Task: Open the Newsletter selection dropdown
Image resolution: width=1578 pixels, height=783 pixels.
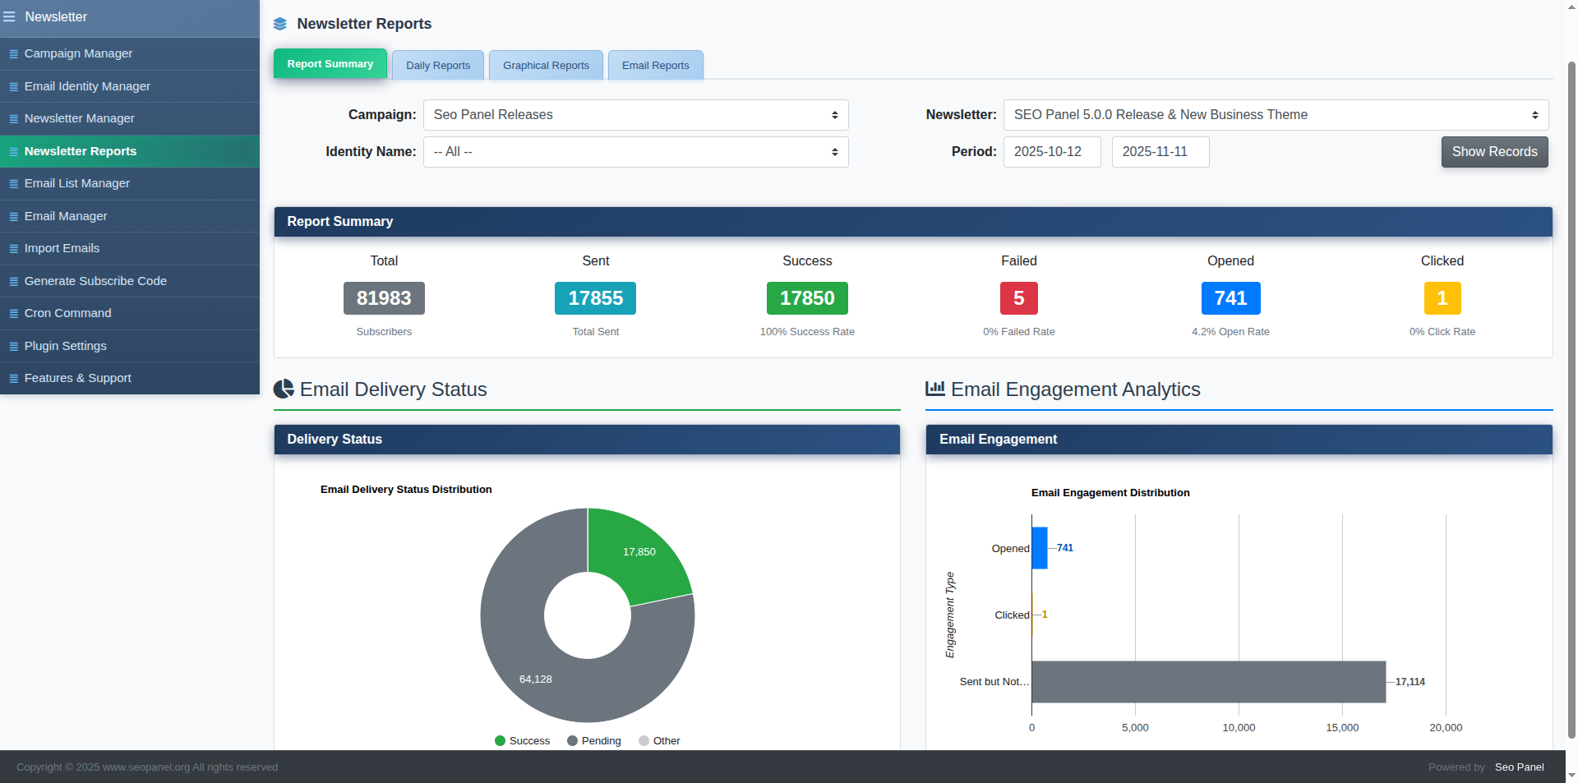Action: (x=1275, y=114)
